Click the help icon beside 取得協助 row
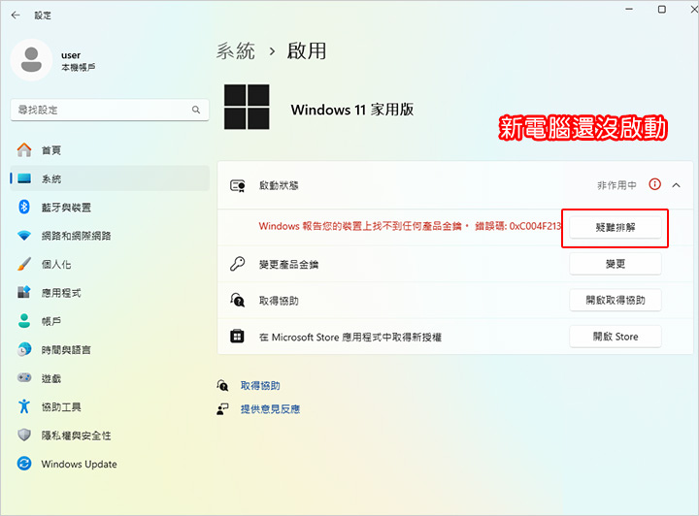 pos(237,300)
